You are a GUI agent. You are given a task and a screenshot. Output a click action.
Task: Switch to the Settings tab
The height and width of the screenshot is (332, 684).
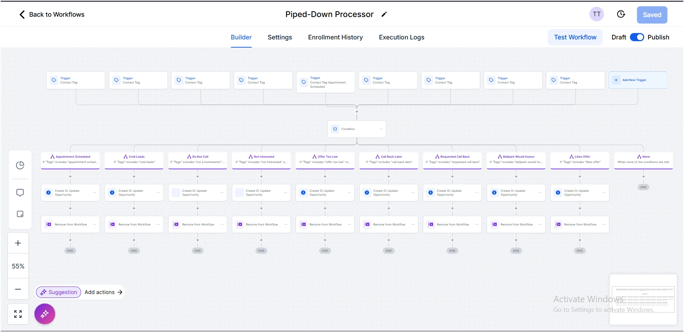click(280, 37)
